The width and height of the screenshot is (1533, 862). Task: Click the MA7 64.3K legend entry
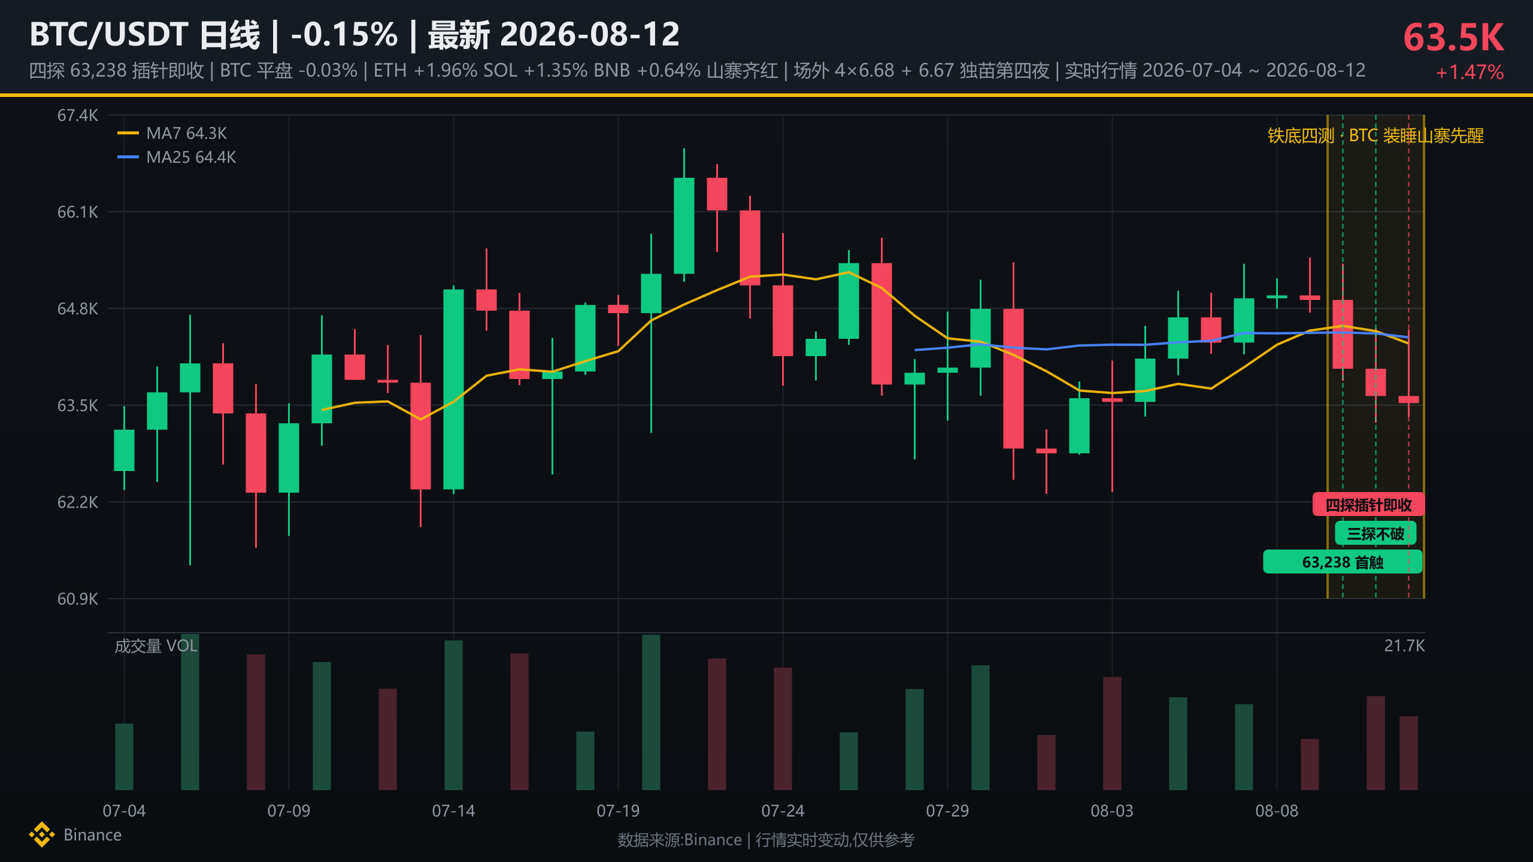[x=172, y=133]
